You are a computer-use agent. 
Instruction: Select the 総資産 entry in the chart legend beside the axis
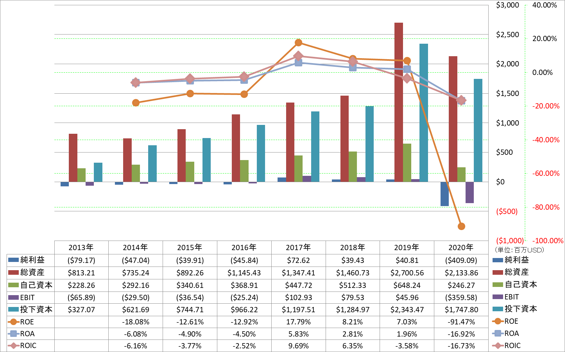click(x=511, y=272)
